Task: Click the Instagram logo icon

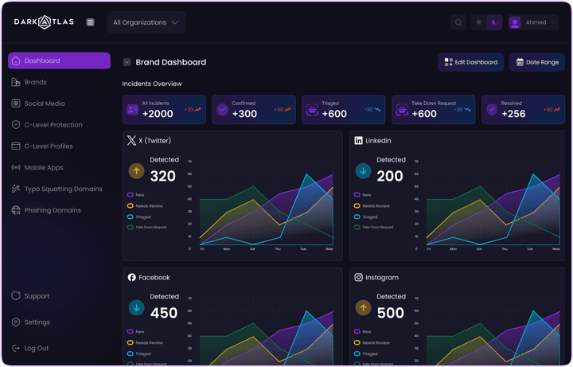Action: tap(358, 278)
